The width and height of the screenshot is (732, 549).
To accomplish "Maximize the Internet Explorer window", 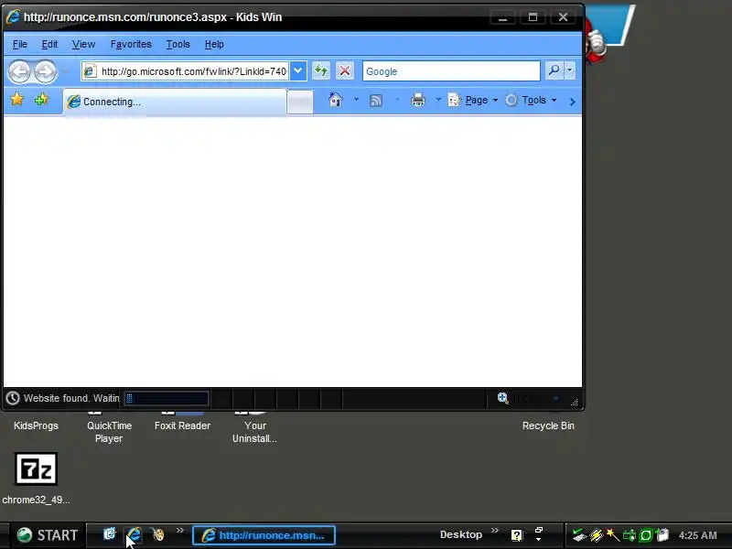I will coord(533,17).
